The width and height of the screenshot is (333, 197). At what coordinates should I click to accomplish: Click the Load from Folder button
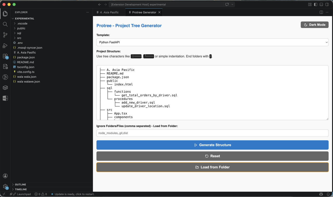212,167
